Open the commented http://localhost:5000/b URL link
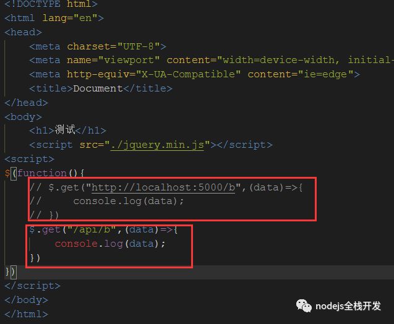394x324 pixels. pos(163,187)
